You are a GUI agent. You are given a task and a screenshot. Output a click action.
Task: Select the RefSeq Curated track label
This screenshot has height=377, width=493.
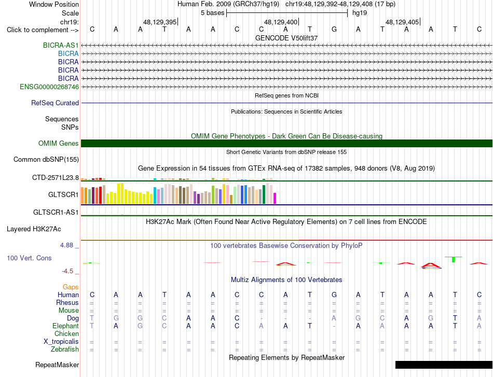(x=55, y=103)
